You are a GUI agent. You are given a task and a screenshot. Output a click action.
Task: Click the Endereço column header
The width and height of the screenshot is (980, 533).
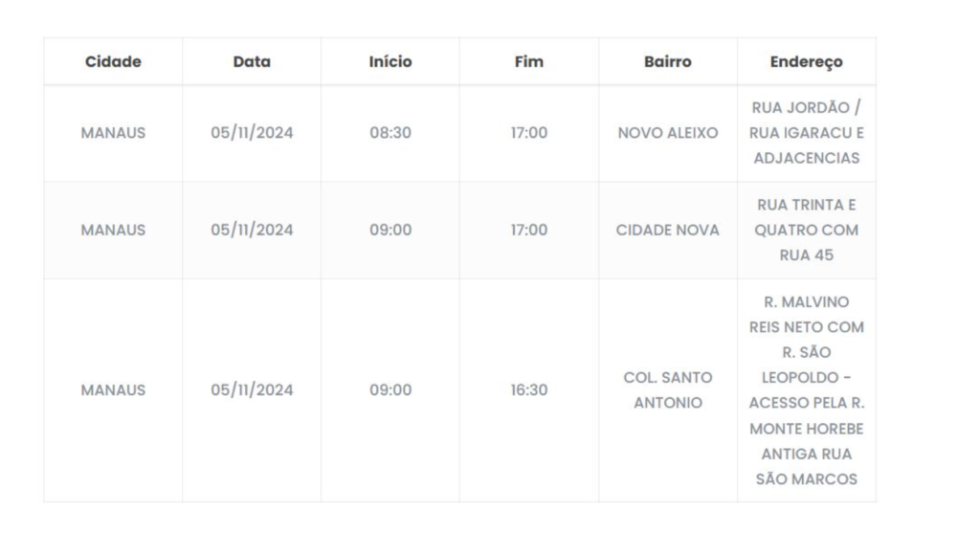(806, 62)
